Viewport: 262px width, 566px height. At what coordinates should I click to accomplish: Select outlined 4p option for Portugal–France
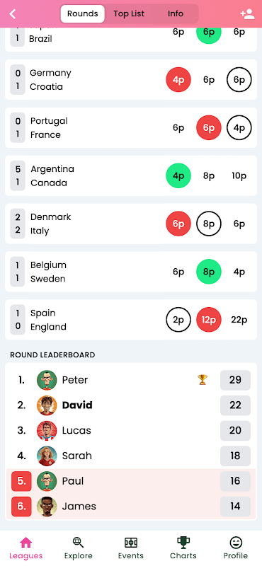[239, 128]
